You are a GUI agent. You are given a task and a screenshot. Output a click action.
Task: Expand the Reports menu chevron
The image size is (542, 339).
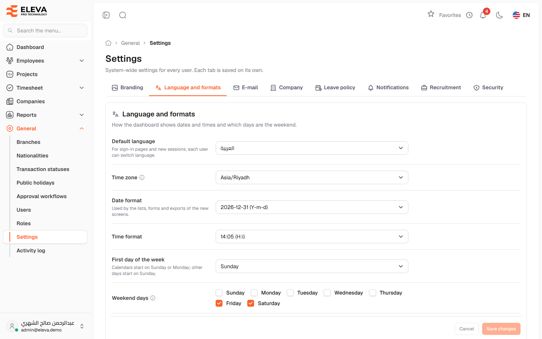point(82,115)
